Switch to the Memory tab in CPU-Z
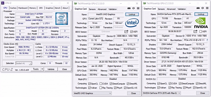The height and width of the screenshot is (97, 211). (33, 8)
